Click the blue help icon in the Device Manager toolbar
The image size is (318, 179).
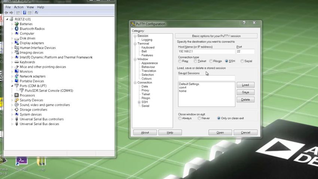point(25,13)
